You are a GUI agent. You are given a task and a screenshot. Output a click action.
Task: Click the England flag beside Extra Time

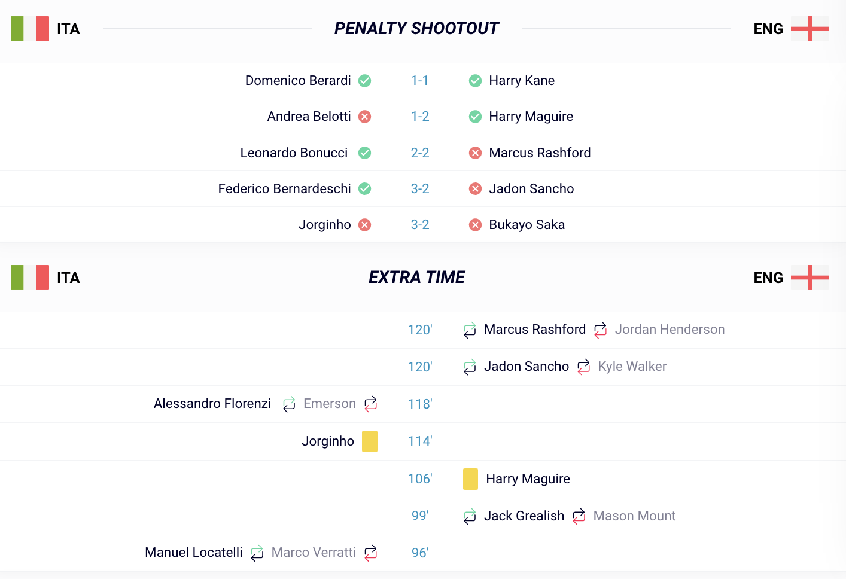pyautogui.click(x=810, y=278)
